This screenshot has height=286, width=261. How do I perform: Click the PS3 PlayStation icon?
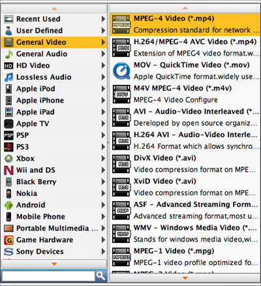(8, 147)
